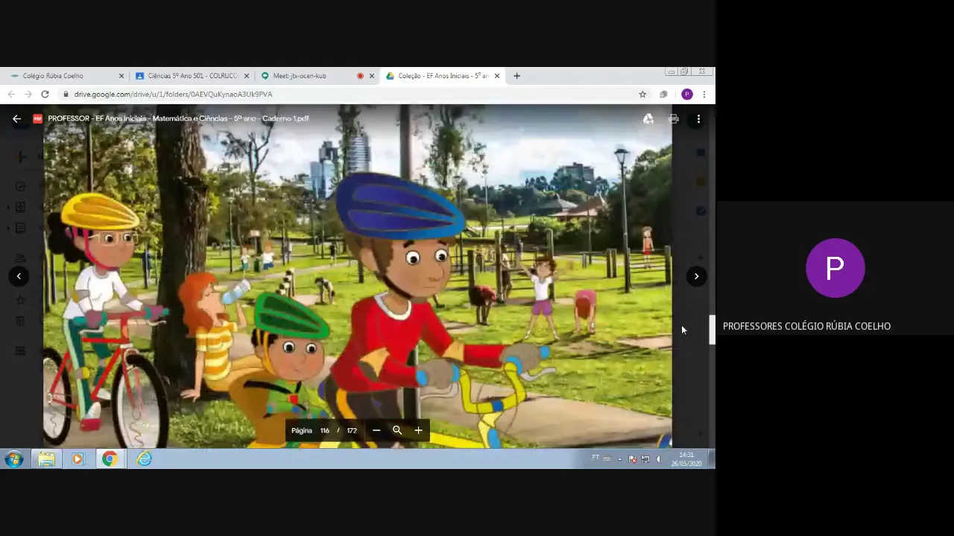Open Windows Explorer from the taskbar
Viewport: 954px width, 536px height.
pos(46,459)
